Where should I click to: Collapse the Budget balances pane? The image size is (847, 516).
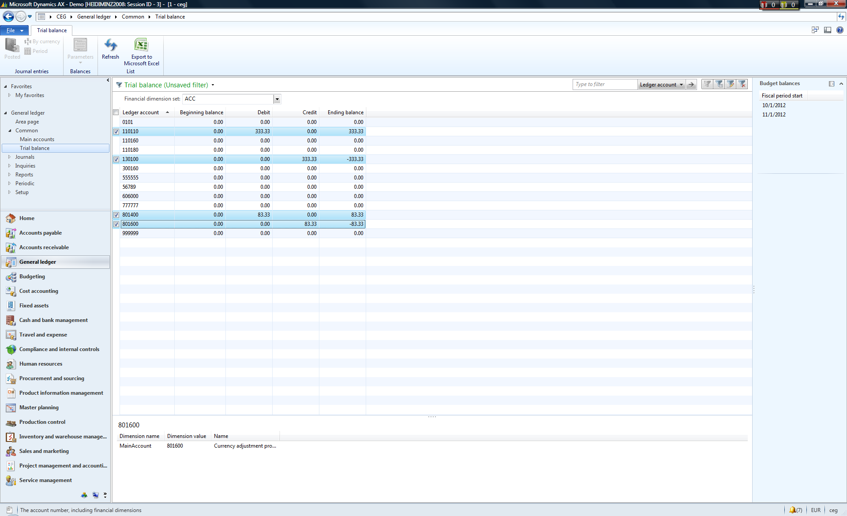click(x=841, y=83)
